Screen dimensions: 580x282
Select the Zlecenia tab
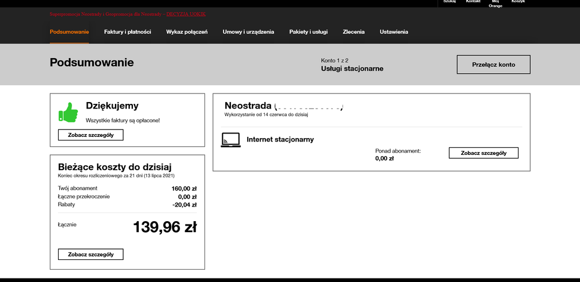pyautogui.click(x=354, y=32)
